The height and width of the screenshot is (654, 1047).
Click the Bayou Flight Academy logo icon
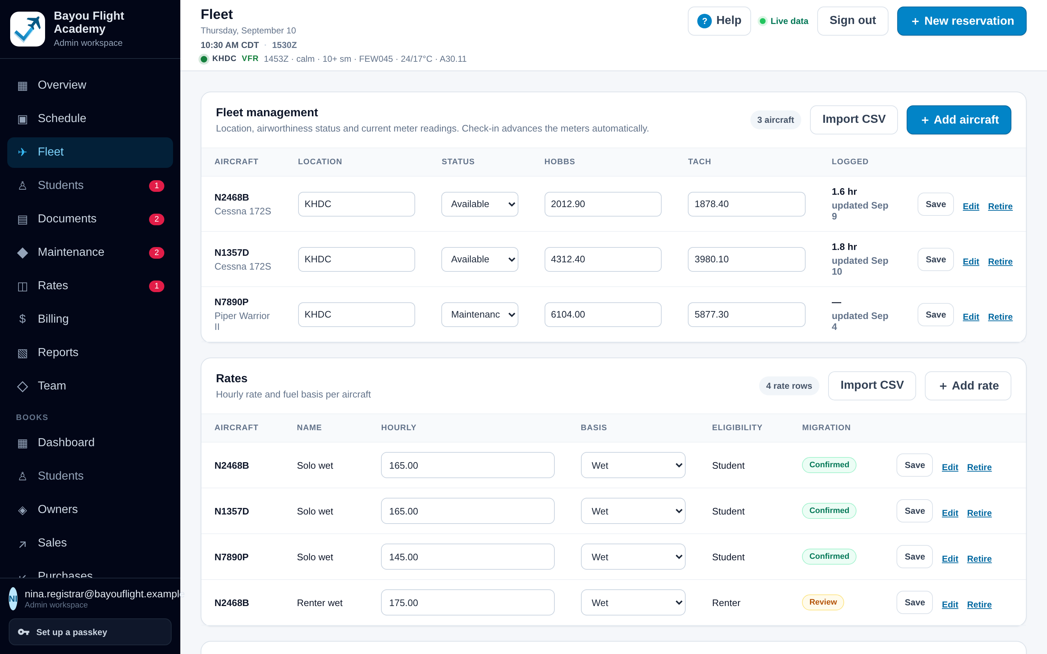point(27,29)
